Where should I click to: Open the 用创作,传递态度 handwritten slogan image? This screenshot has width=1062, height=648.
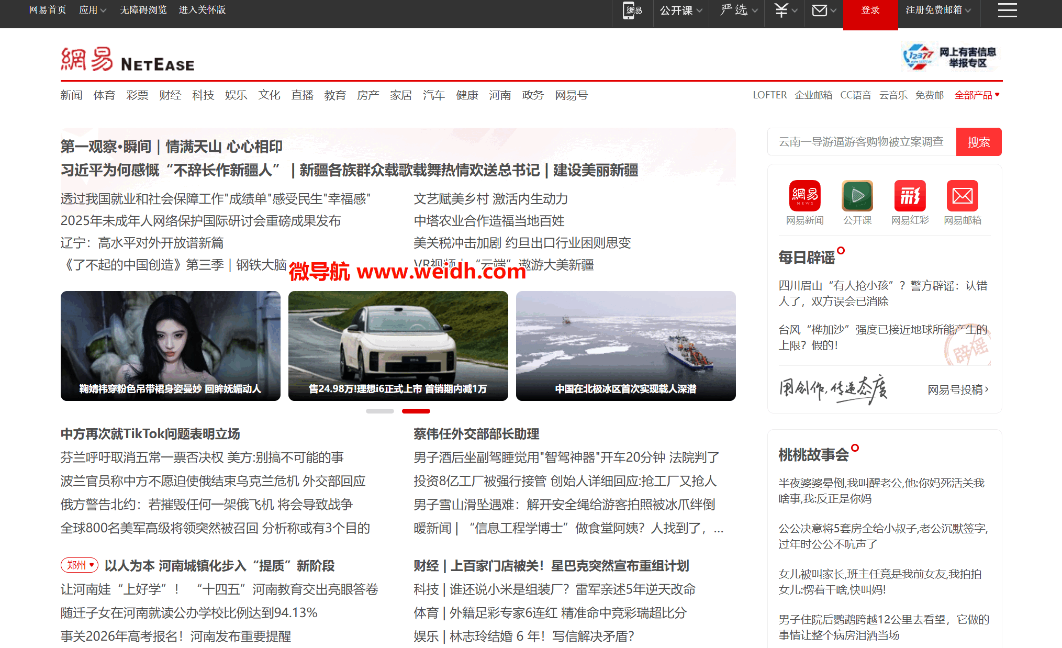coord(833,389)
